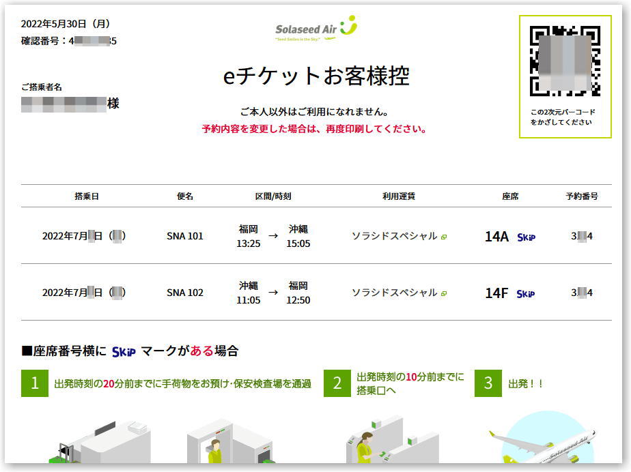
Task: Select flight name SNA 101
Action: point(185,236)
